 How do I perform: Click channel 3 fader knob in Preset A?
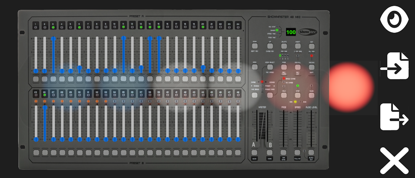coord(53,39)
